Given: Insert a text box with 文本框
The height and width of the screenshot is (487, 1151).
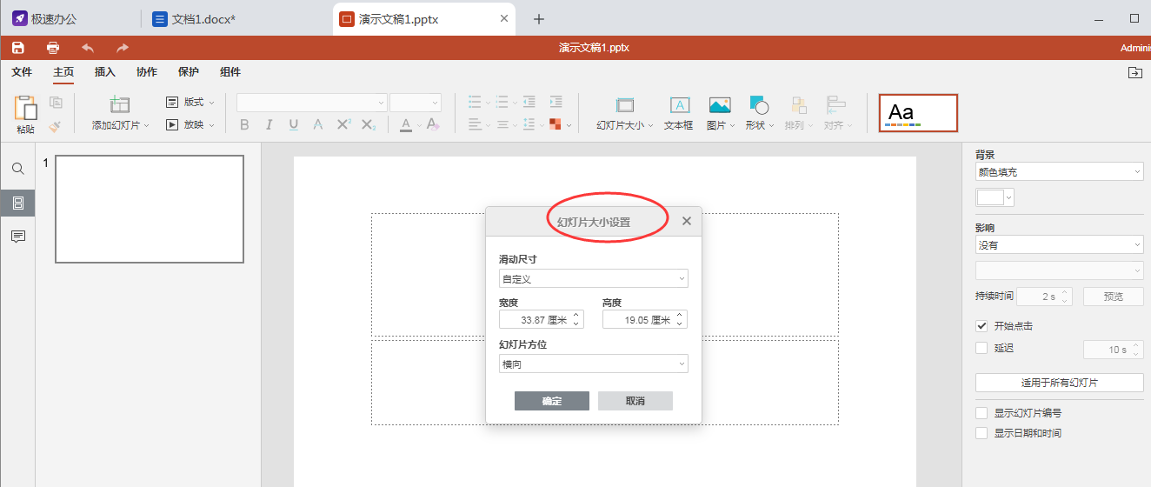Looking at the screenshot, I should 679,114.
